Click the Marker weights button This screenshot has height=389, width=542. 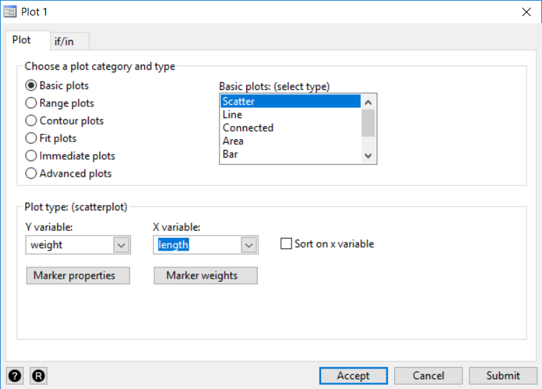(x=206, y=276)
